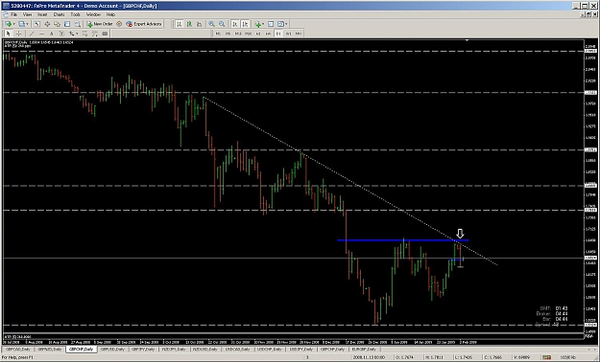Zoom out of the chart
The height and width of the screenshot is (362, 600).
222,24
